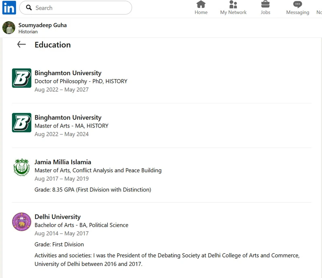Open the Jobs tab

(265, 8)
